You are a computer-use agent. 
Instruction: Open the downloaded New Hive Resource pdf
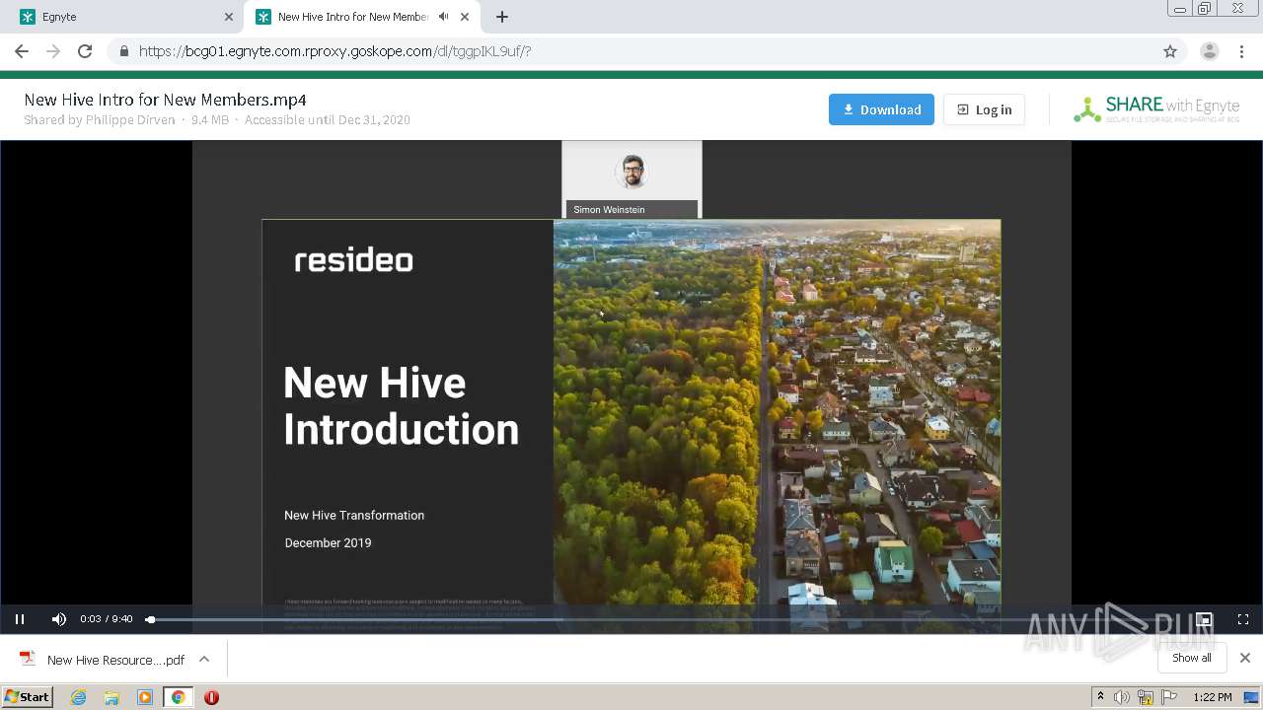tap(103, 660)
